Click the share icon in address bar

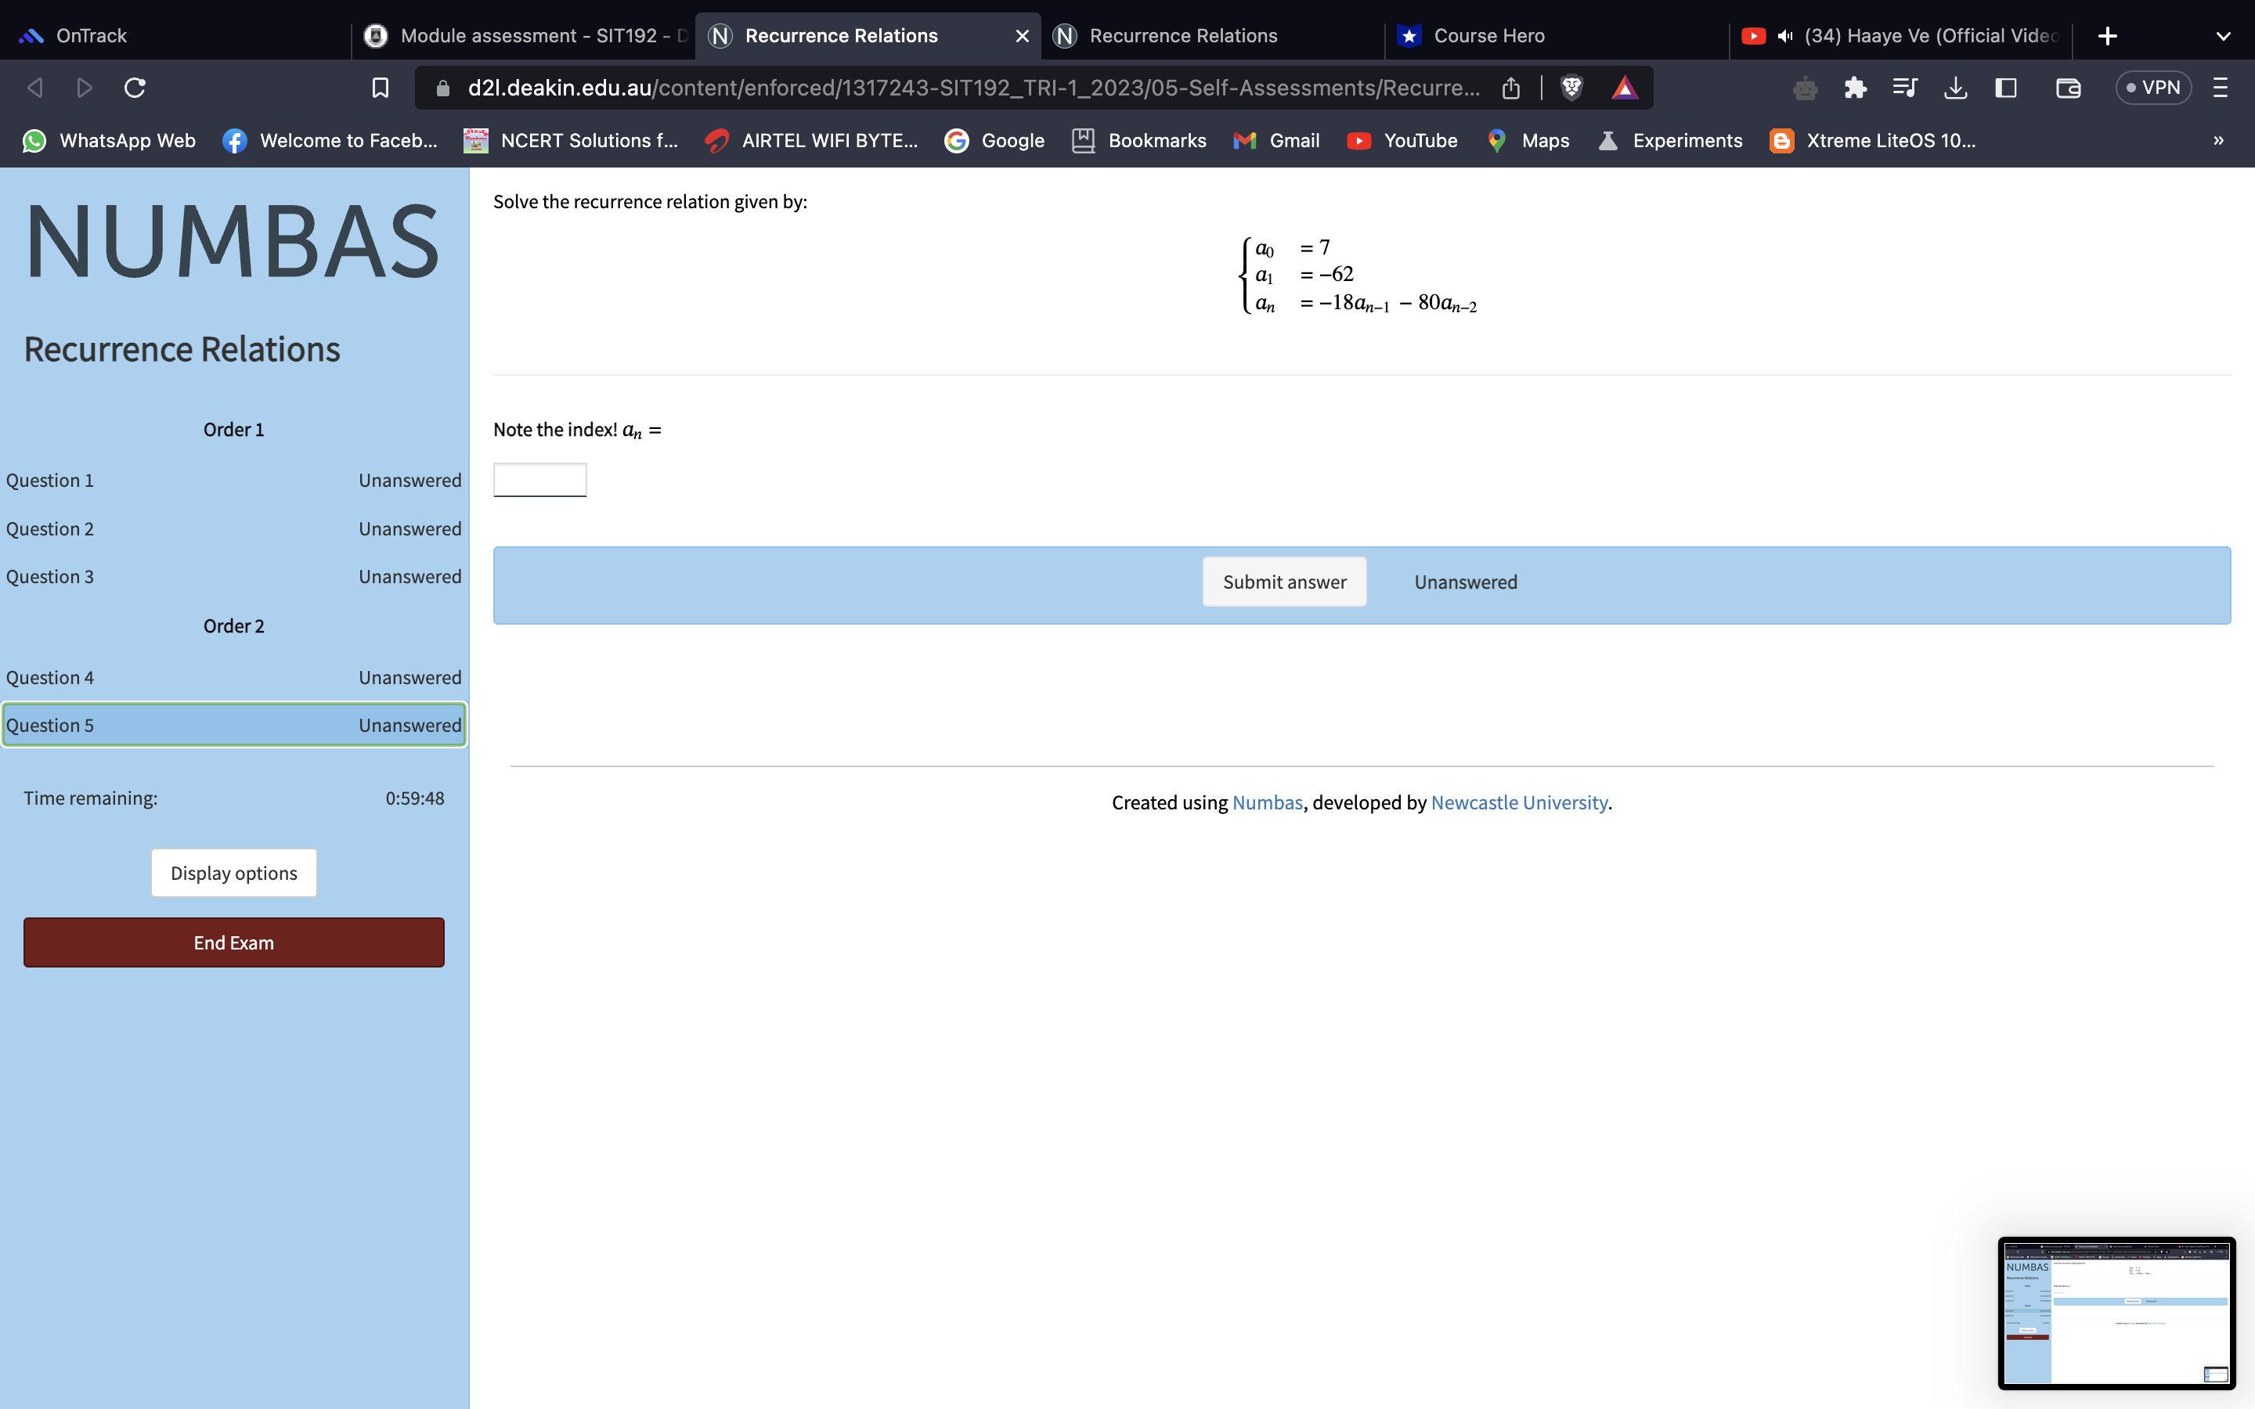tap(1510, 88)
